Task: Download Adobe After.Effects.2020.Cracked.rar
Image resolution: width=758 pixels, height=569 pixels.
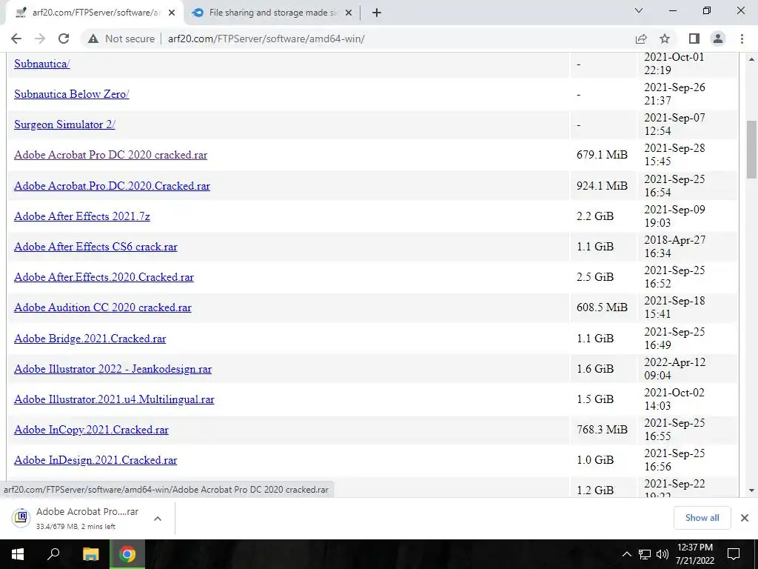Action: (x=104, y=277)
